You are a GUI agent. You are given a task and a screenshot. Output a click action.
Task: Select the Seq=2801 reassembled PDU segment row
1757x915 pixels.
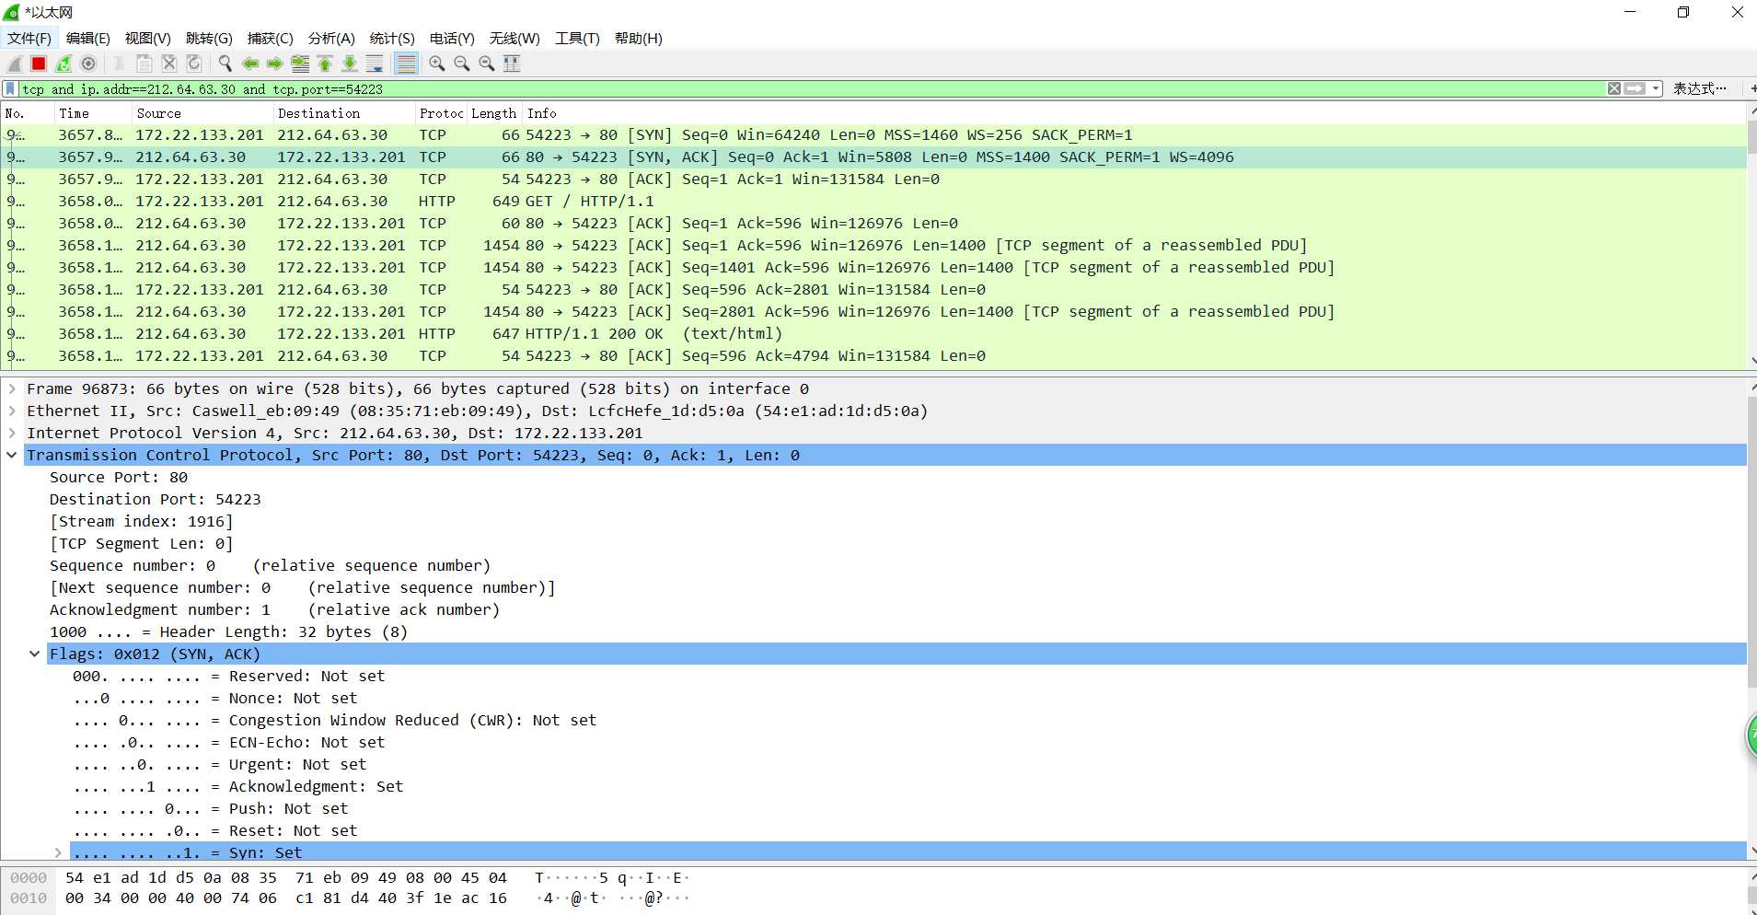click(x=873, y=311)
